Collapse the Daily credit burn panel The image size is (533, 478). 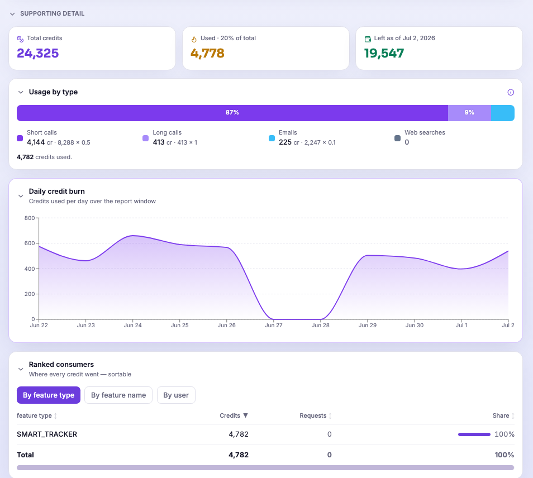click(x=21, y=196)
